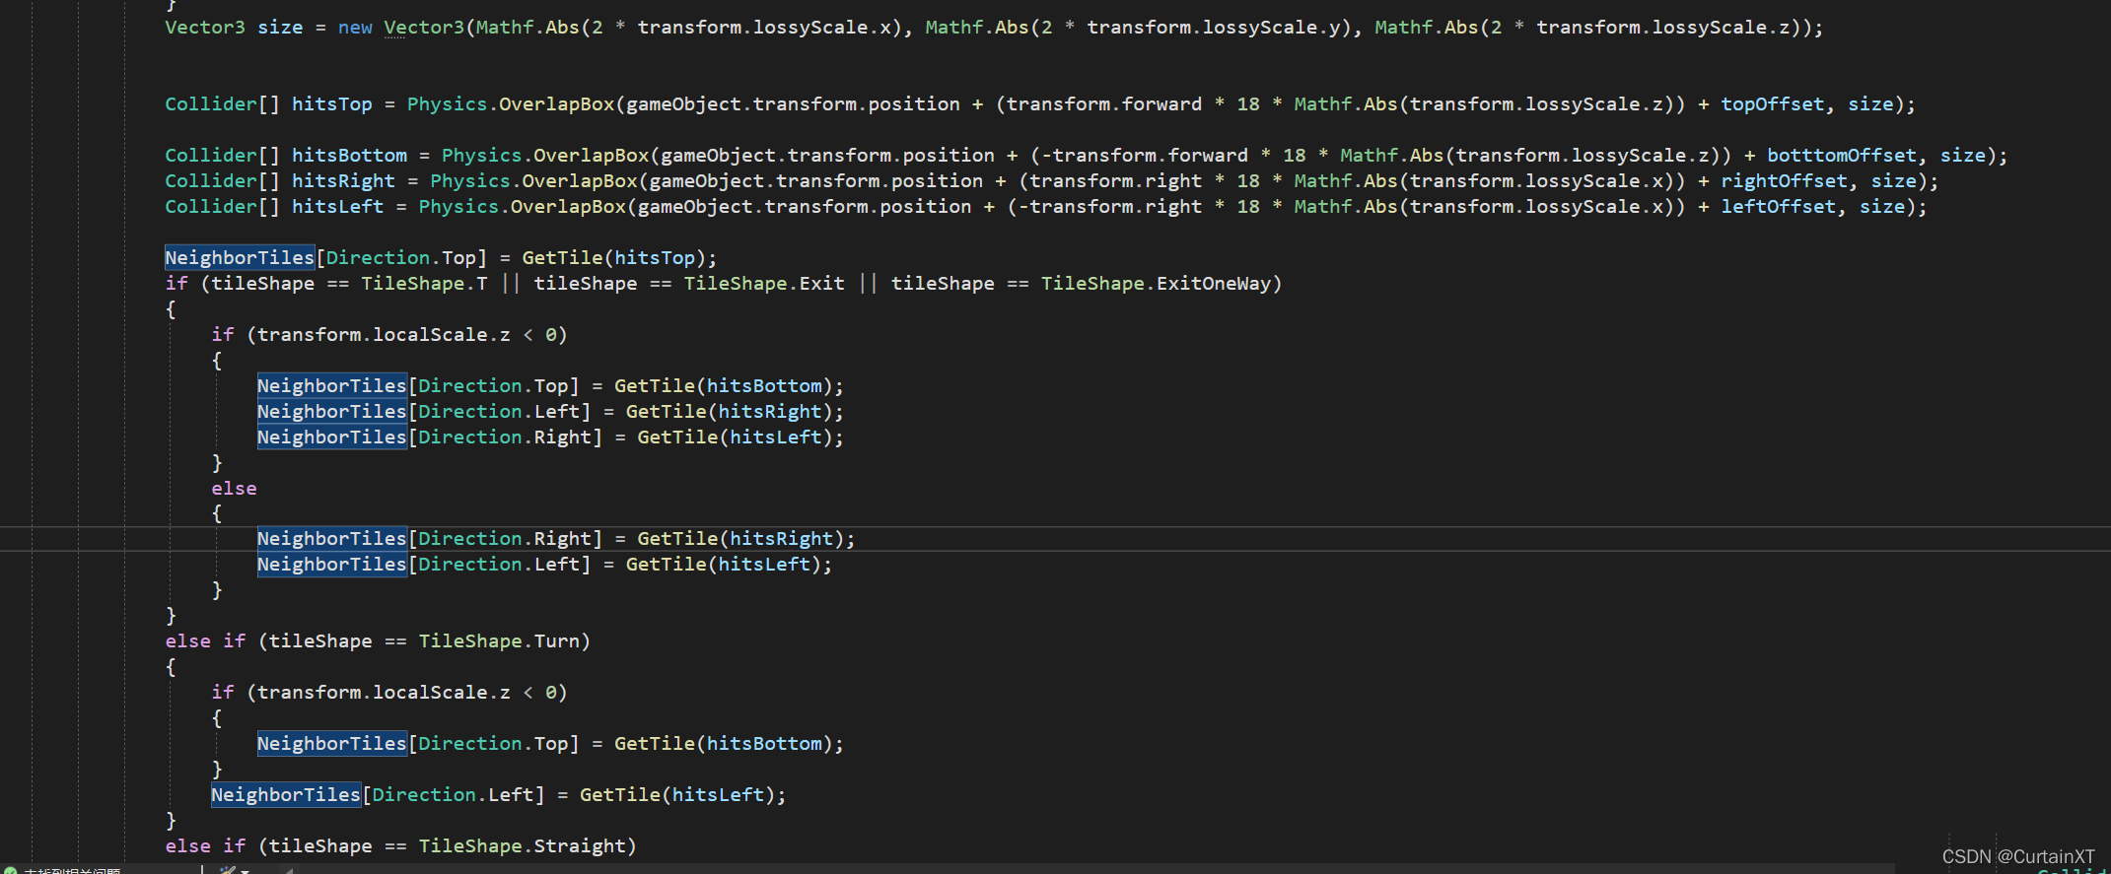The height and width of the screenshot is (874, 2111).
Task: Click 'GetTile(hitsRight)' on the Direction.Left line
Action: (729, 412)
